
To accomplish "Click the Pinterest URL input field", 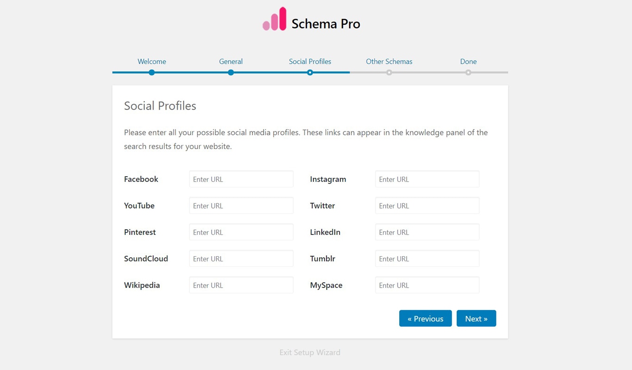I will (241, 232).
